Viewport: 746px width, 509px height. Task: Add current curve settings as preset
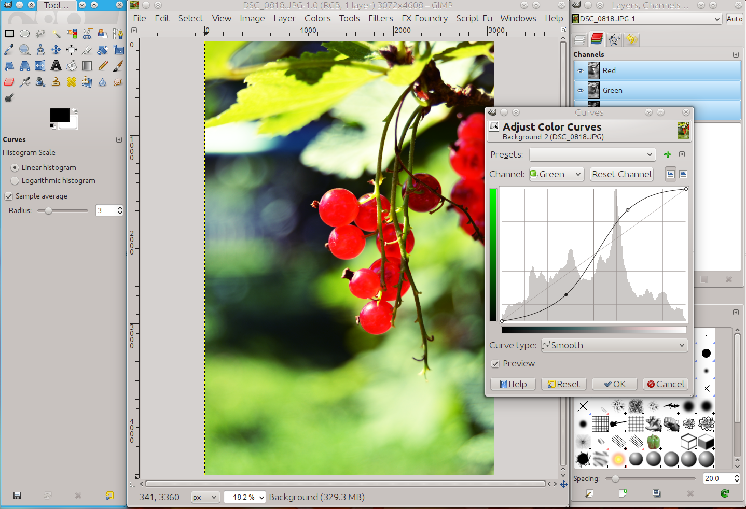pyautogui.click(x=668, y=154)
